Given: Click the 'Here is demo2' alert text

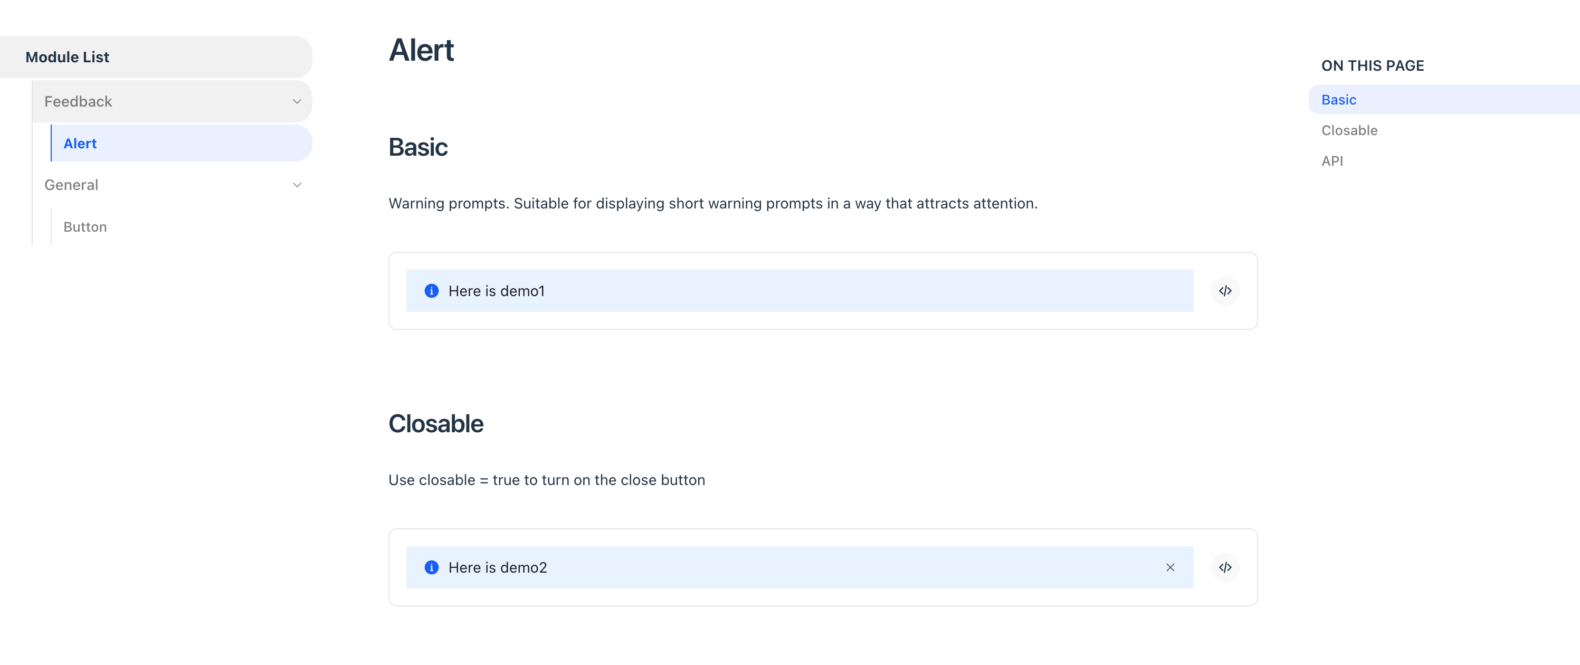Looking at the screenshot, I should tap(498, 567).
